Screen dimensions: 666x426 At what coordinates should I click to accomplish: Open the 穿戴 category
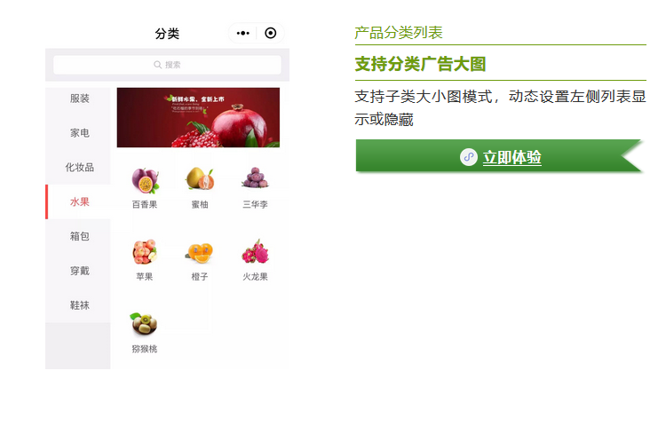click(79, 271)
